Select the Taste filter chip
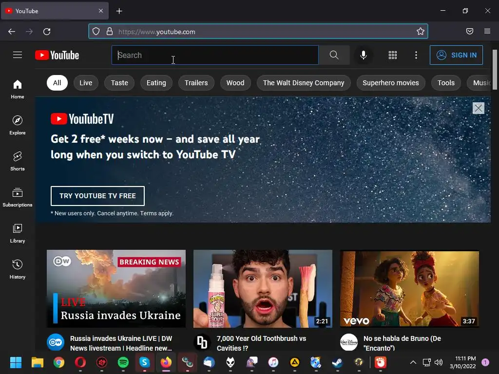Image resolution: width=499 pixels, height=374 pixels. click(x=119, y=83)
